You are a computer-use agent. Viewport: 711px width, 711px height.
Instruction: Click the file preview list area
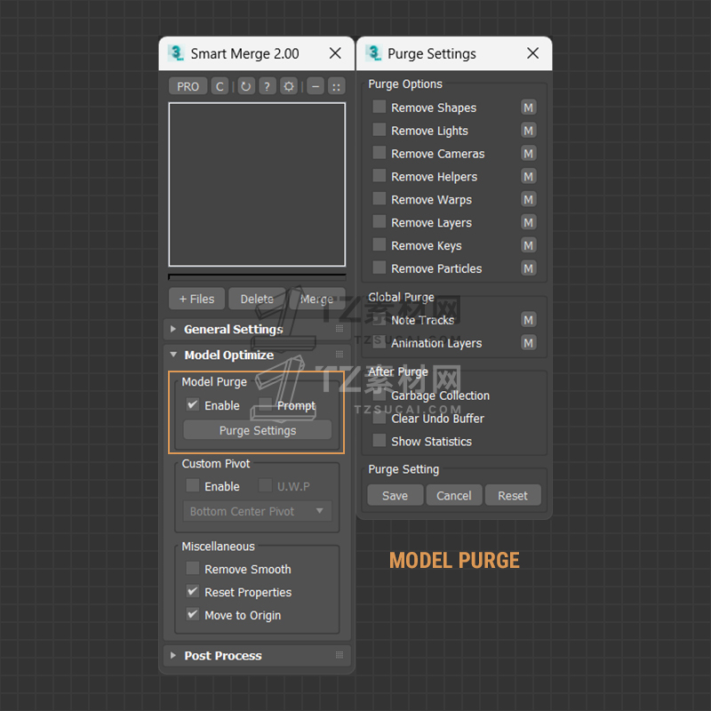(257, 184)
